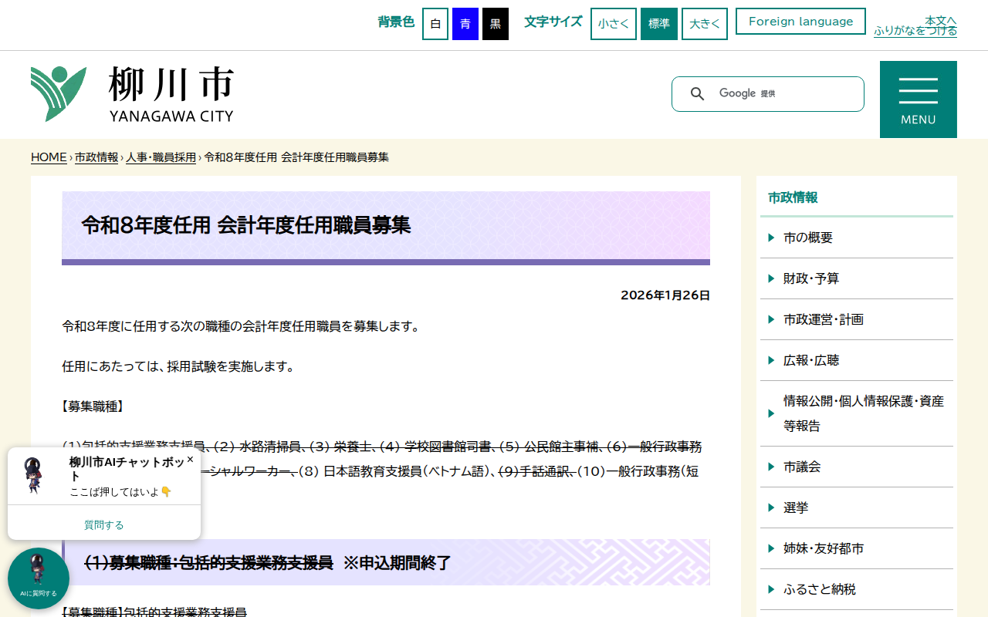Select the 標準 text size option
The height and width of the screenshot is (617, 988).
(658, 23)
